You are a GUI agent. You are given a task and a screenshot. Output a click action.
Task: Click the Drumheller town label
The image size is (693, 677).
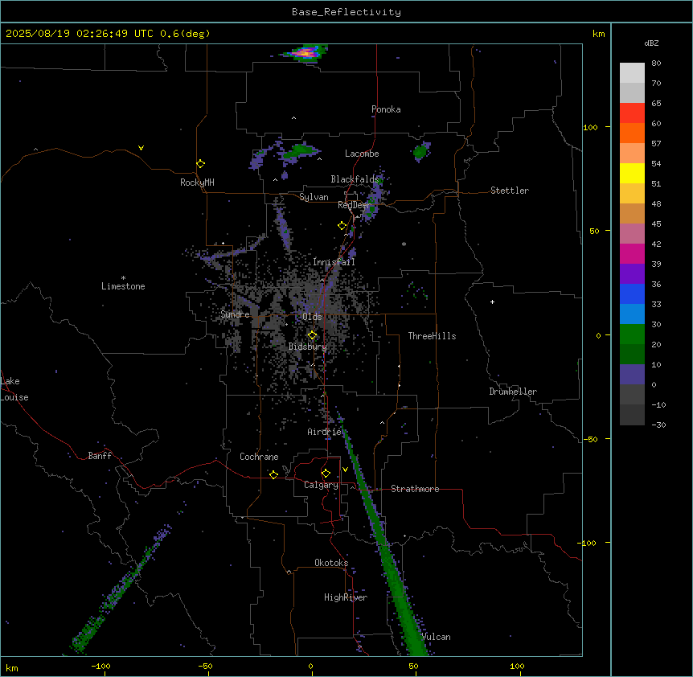coord(513,392)
